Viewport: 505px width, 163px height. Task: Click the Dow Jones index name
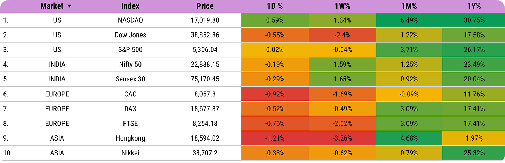(130, 35)
